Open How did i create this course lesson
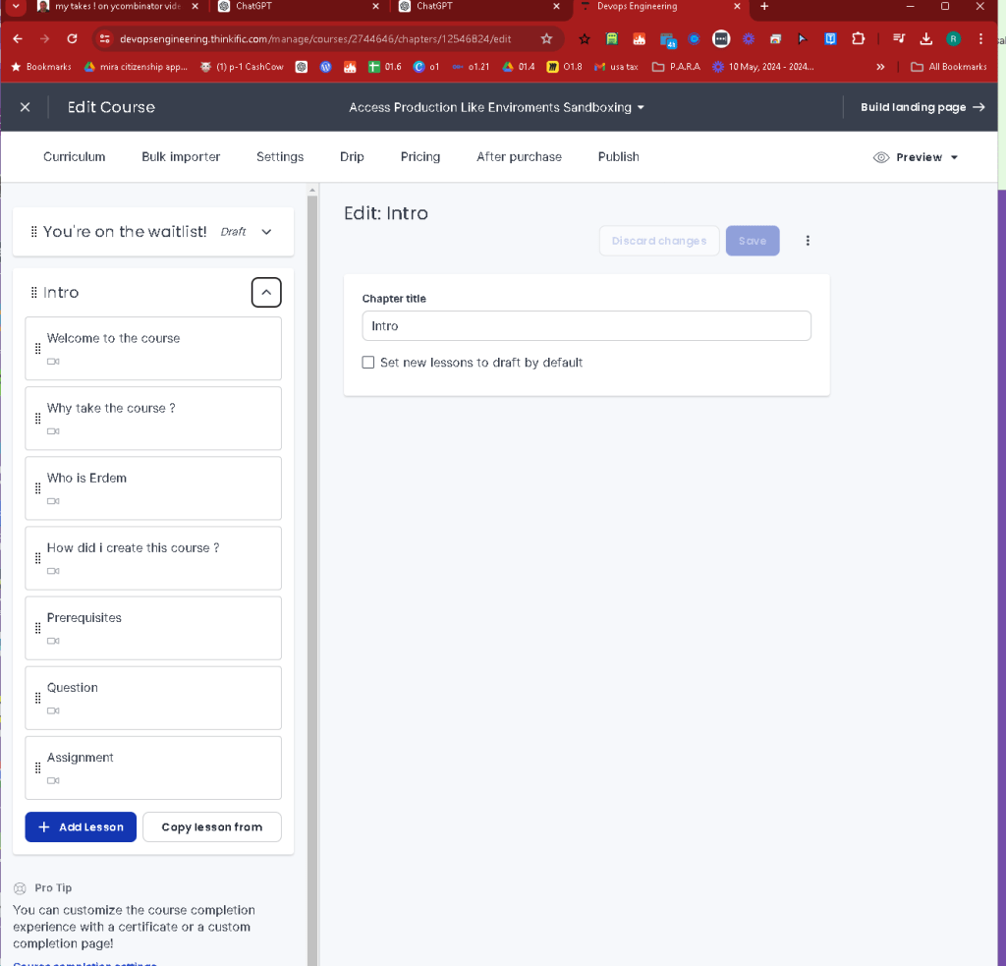The width and height of the screenshot is (1006, 966). pyautogui.click(x=153, y=558)
